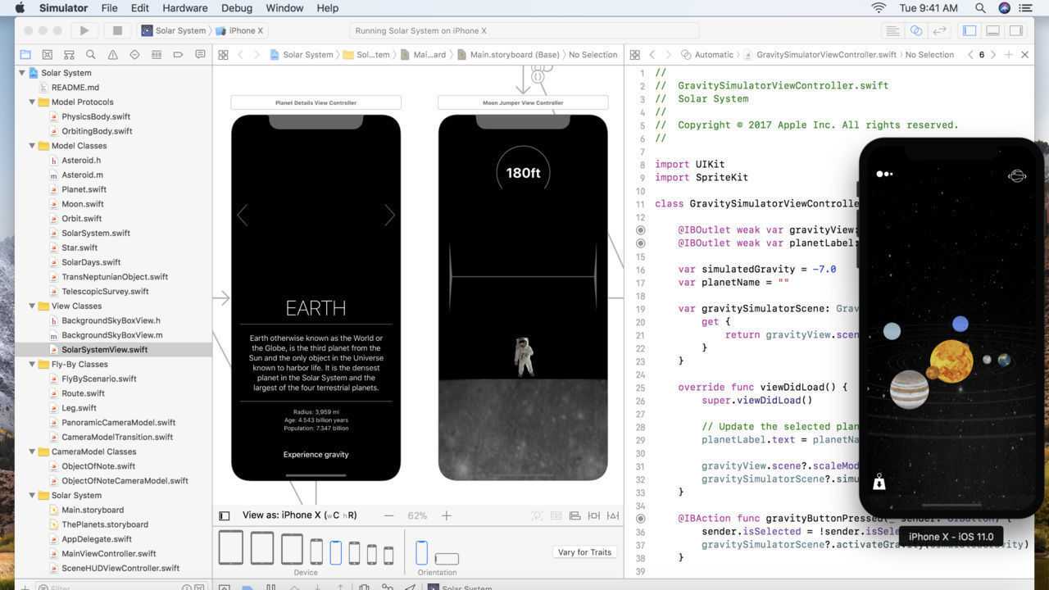
Task: Select the highlighted iPhone X device
Action: (x=335, y=552)
